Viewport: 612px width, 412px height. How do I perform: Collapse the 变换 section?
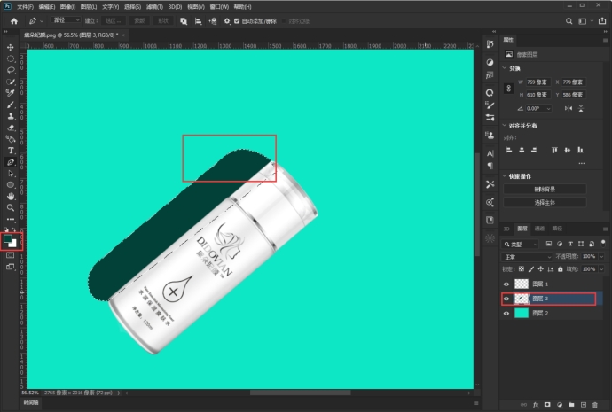(x=505, y=68)
